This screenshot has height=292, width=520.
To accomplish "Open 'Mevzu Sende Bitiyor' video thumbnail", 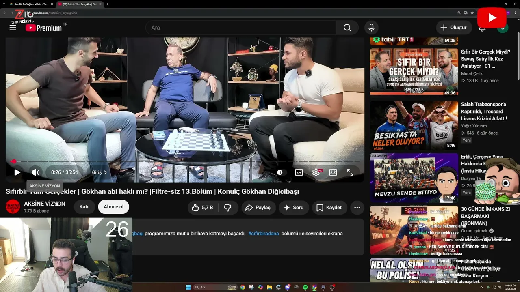I will pos(414,177).
